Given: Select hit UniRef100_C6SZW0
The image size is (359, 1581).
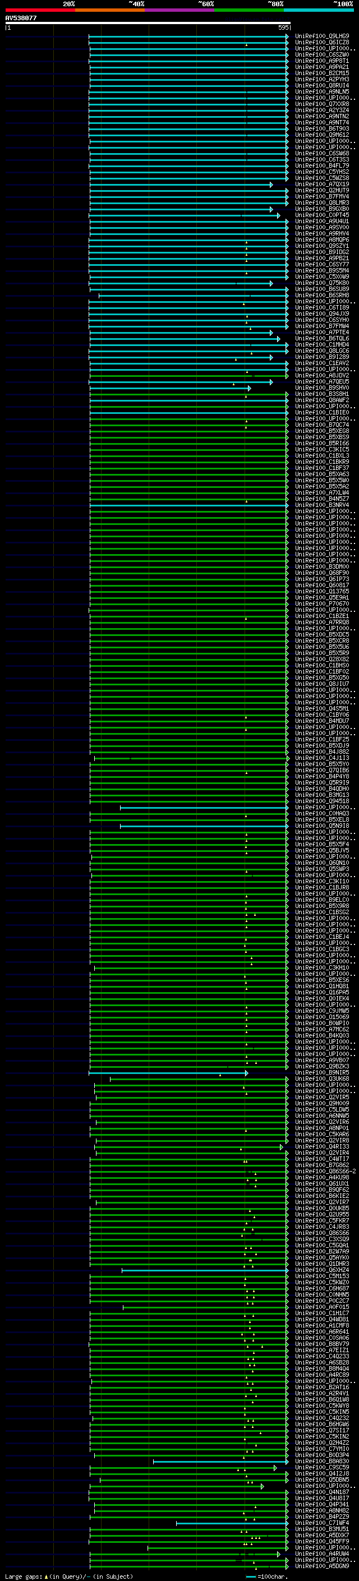Looking at the screenshot, I should point(322,54).
